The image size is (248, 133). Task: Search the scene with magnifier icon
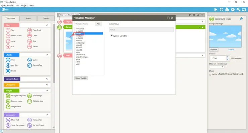point(198,15)
